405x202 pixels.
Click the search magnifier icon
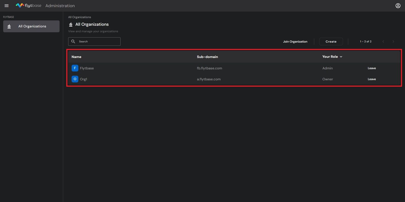pyautogui.click(x=73, y=41)
